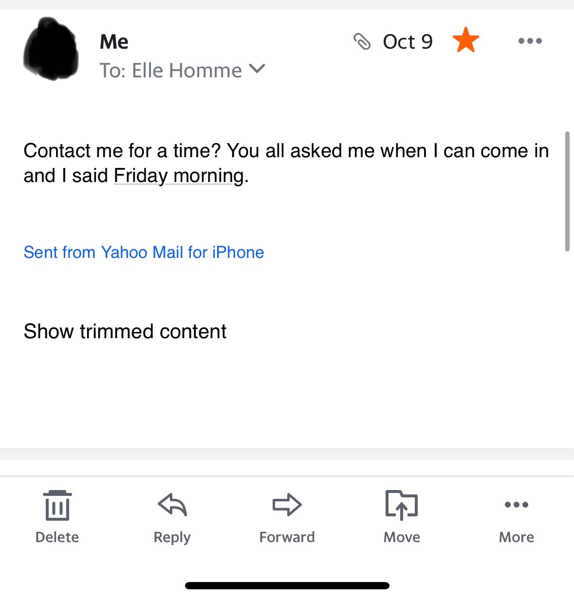This screenshot has width=574, height=601.
Task: Tap the black home indicator bar
Action: coord(287,585)
